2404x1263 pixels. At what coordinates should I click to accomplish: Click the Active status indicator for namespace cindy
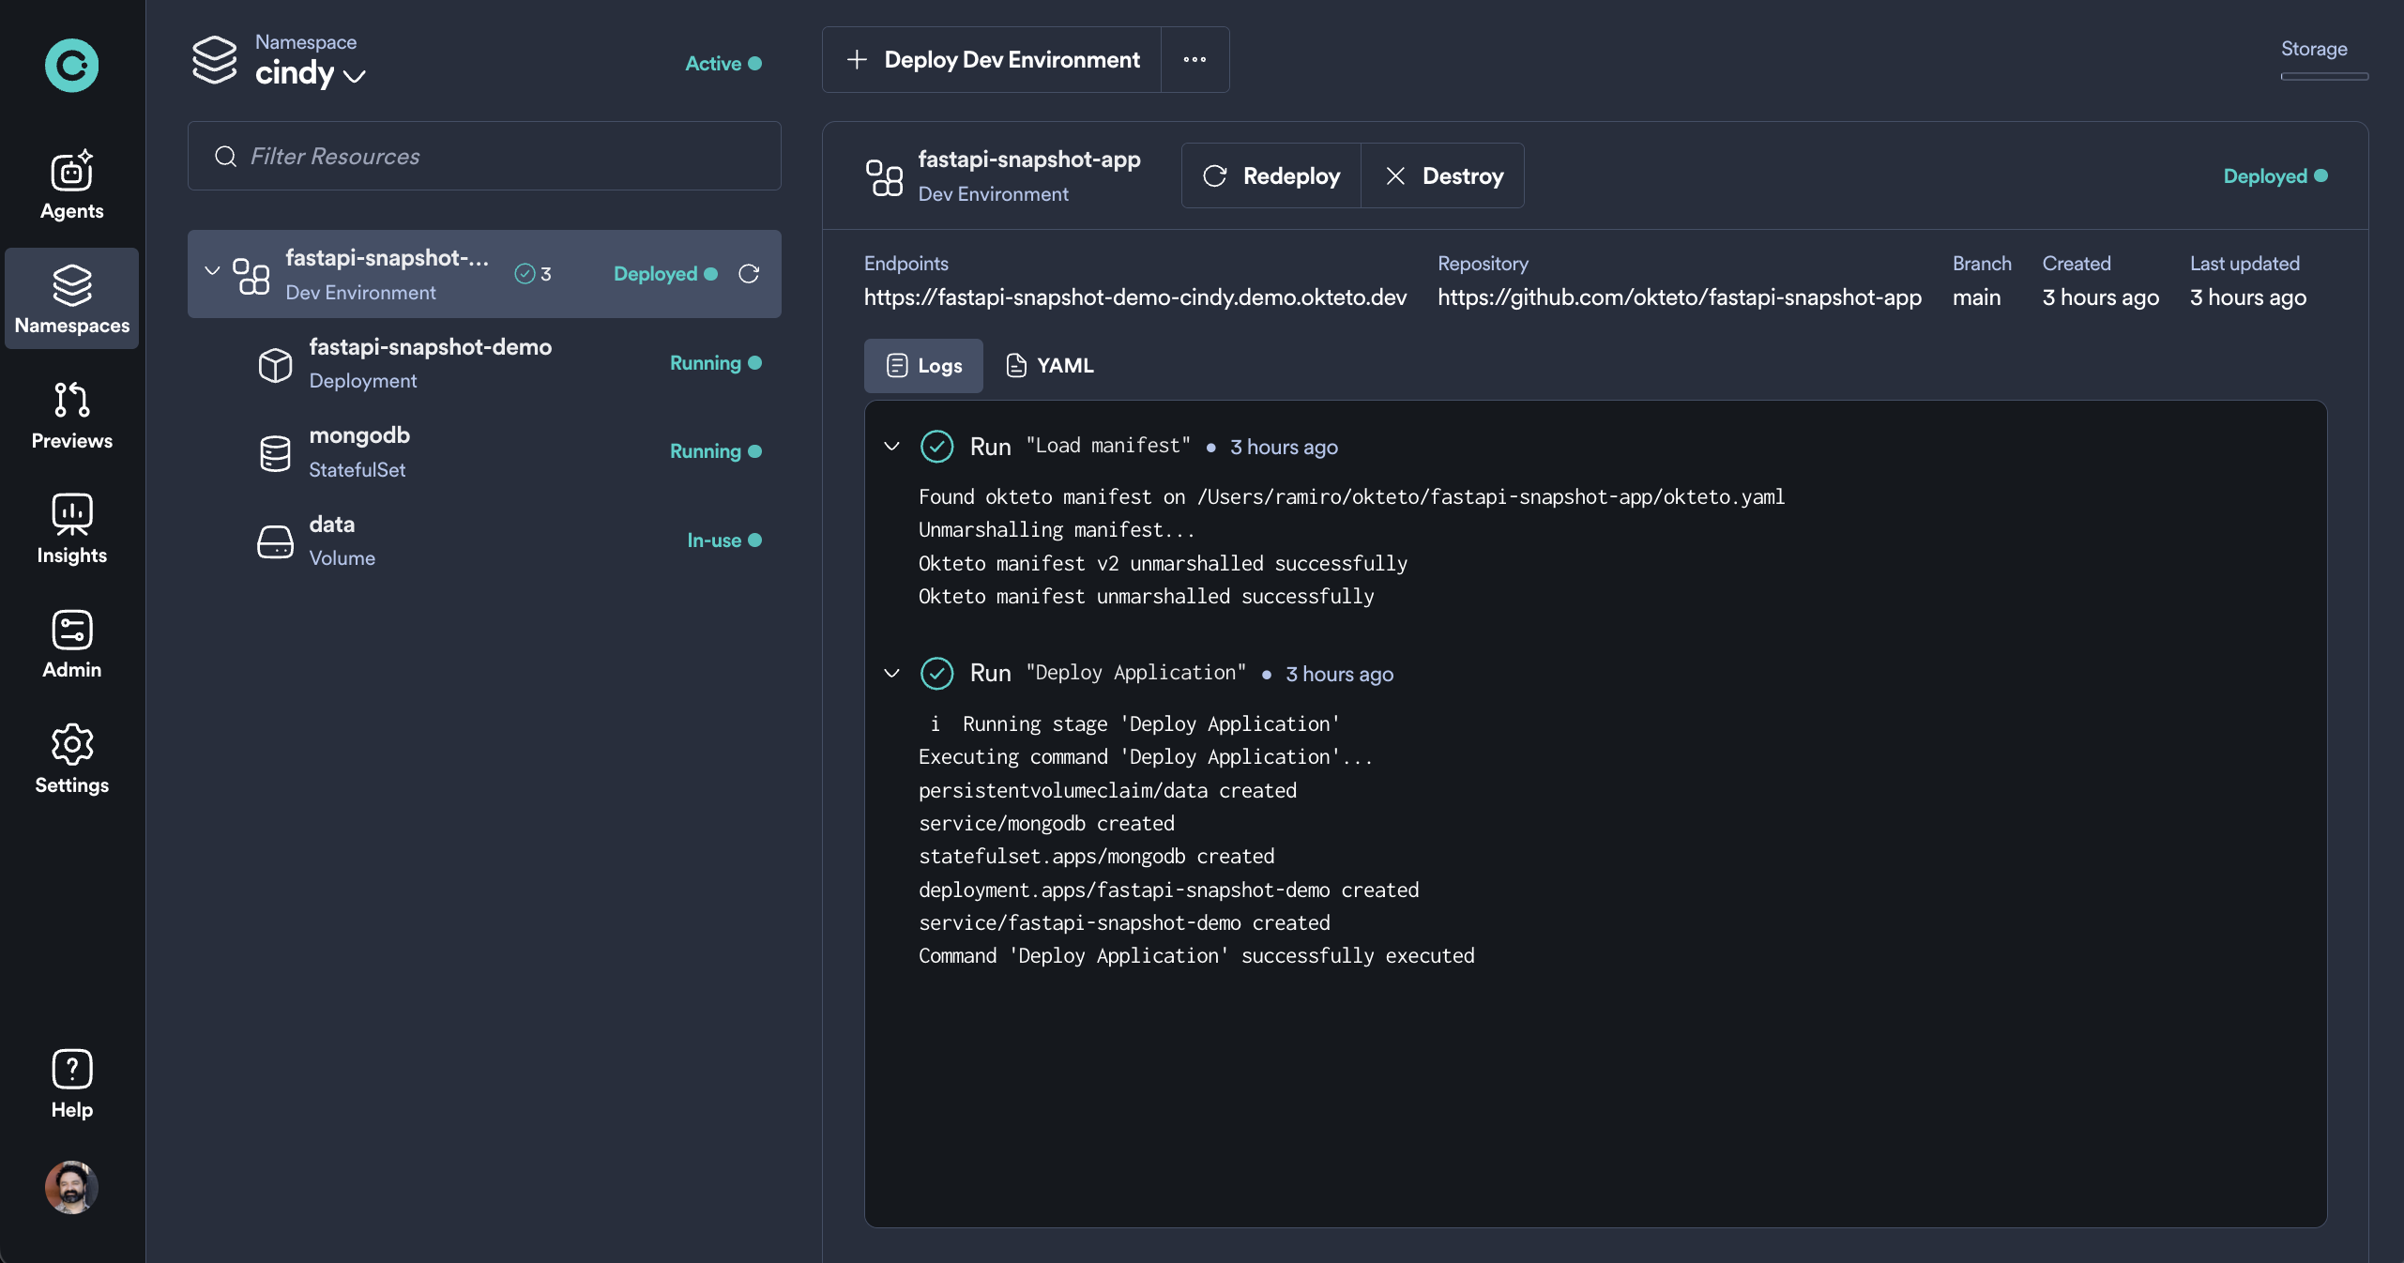pyautogui.click(x=723, y=64)
